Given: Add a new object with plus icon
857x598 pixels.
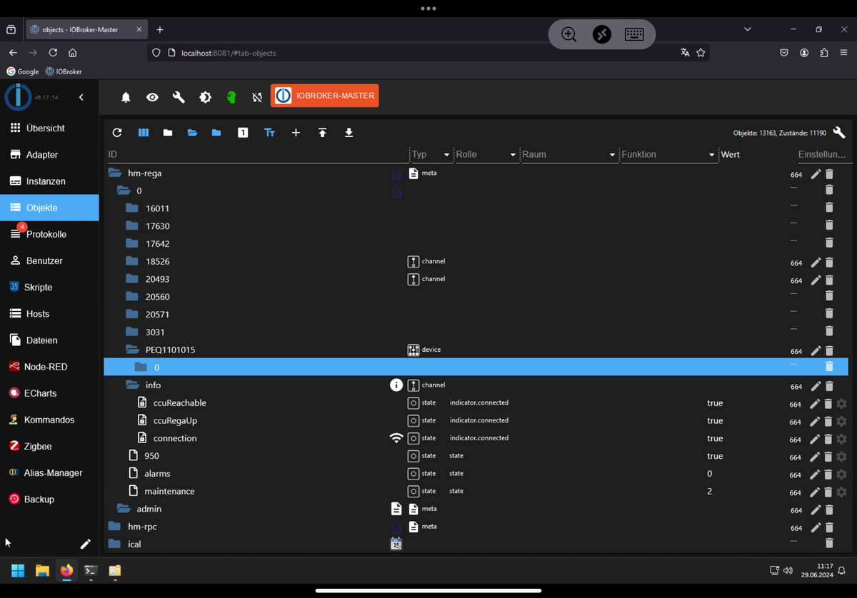Looking at the screenshot, I should point(296,133).
